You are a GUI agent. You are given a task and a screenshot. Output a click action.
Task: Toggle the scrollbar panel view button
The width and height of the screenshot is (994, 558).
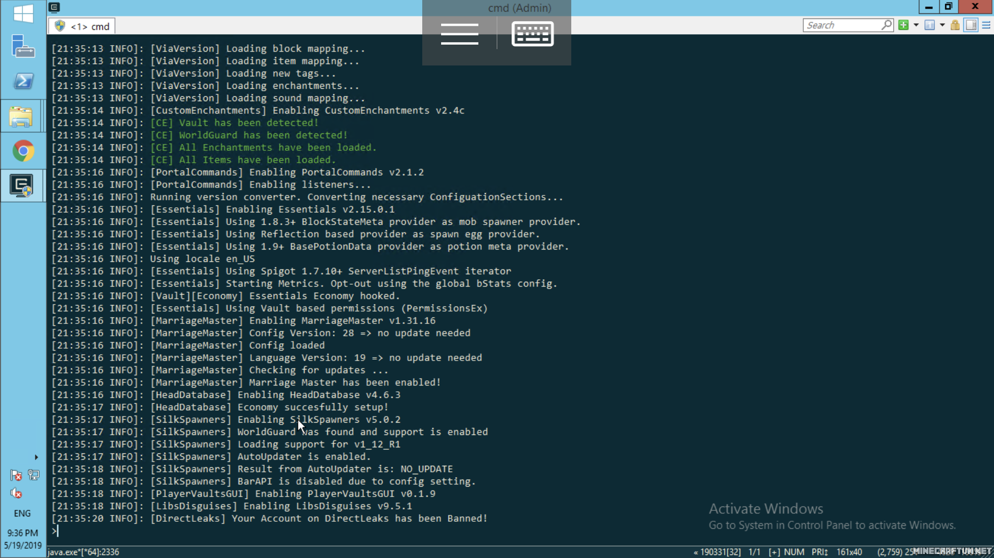[971, 25]
